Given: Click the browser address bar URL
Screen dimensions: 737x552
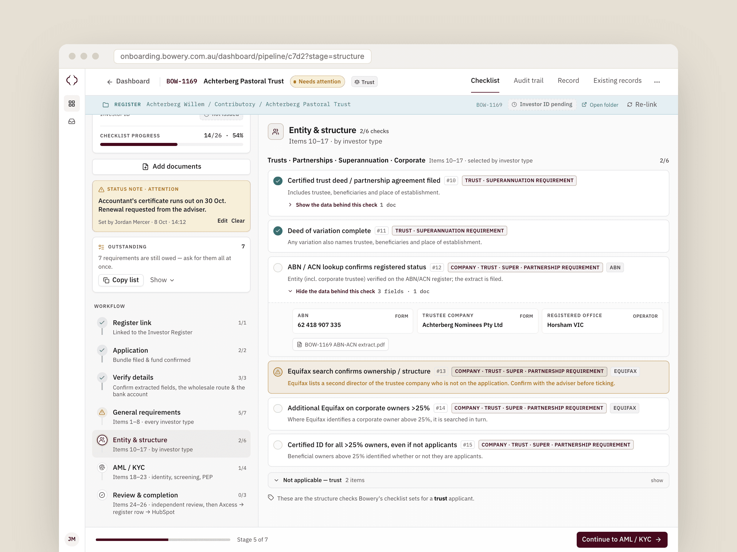Looking at the screenshot, I should [242, 56].
